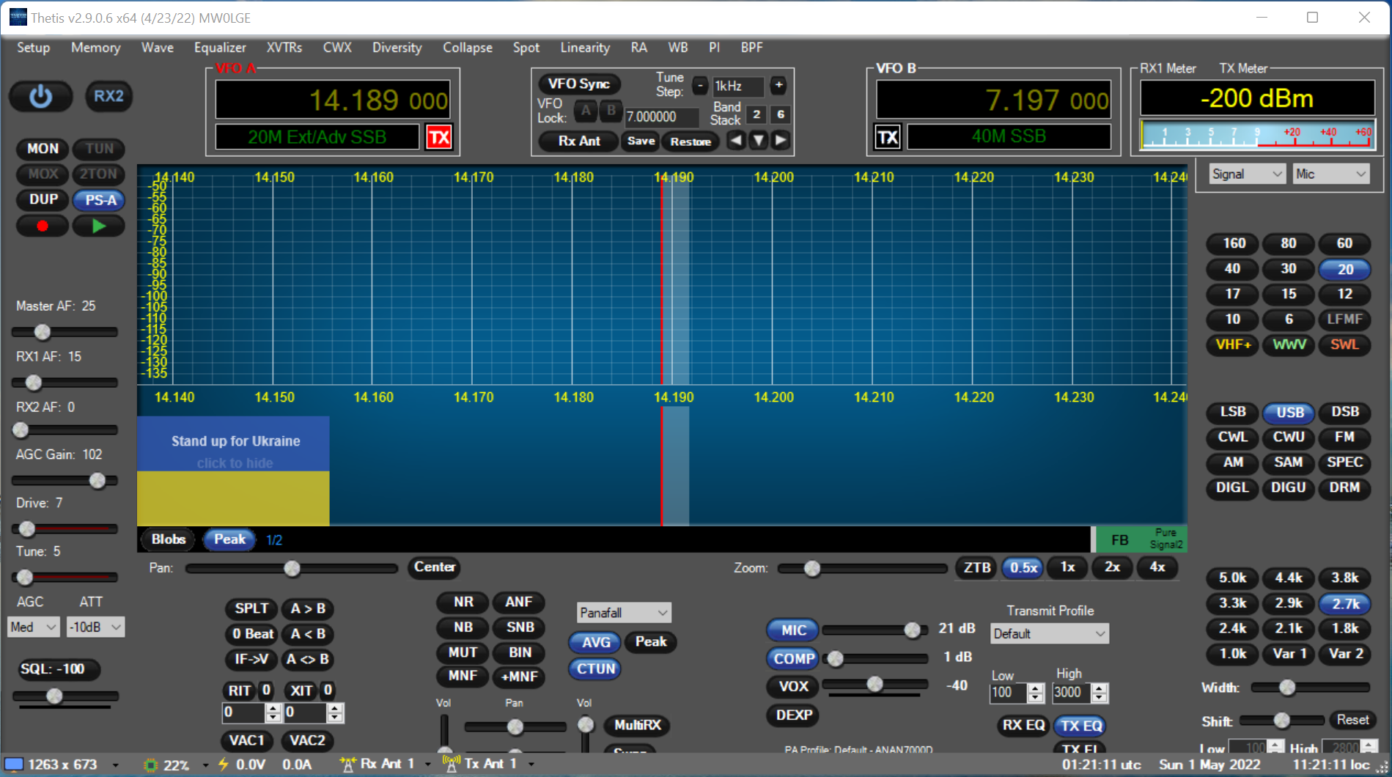Open the Setup menu
The width and height of the screenshot is (1392, 777).
click(33, 48)
